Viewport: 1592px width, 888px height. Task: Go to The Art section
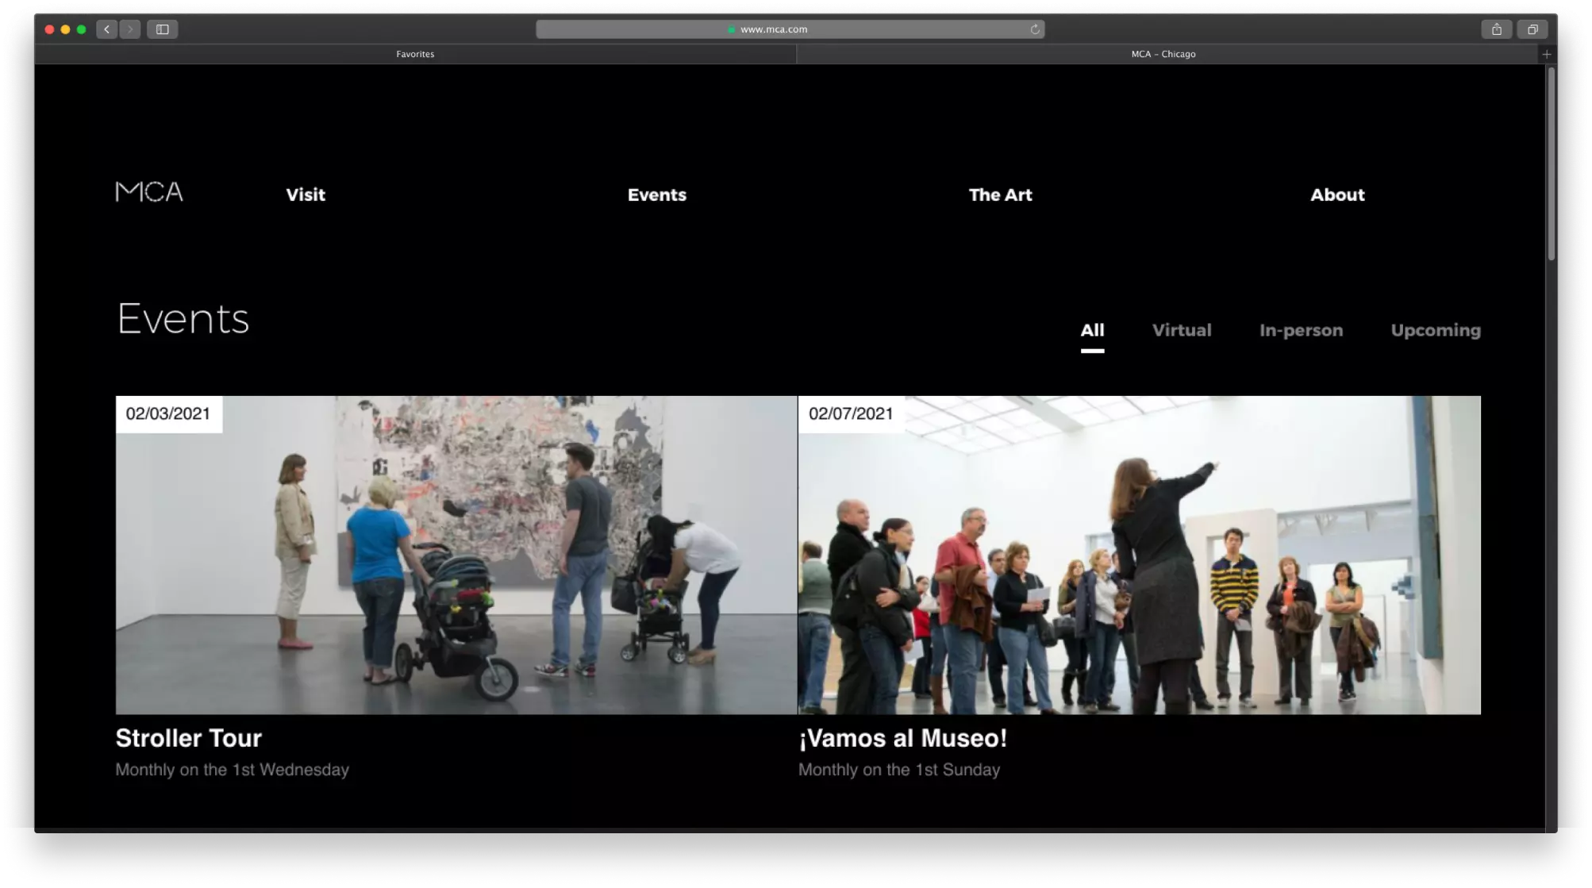(1000, 194)
